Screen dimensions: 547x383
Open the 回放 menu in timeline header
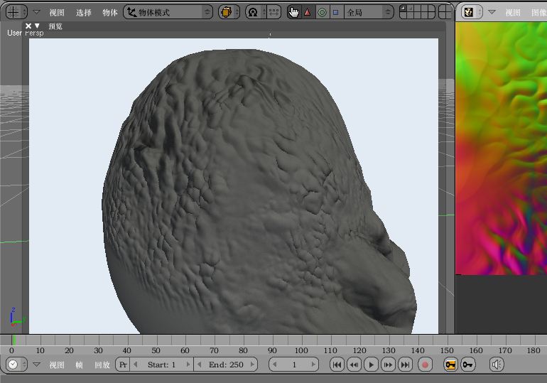(x=102, y=365)
